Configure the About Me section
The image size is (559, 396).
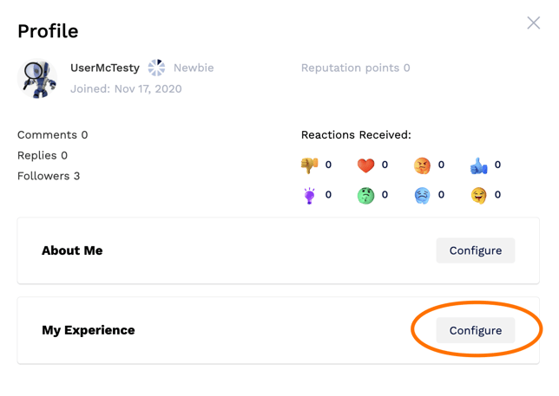[475, 250]
